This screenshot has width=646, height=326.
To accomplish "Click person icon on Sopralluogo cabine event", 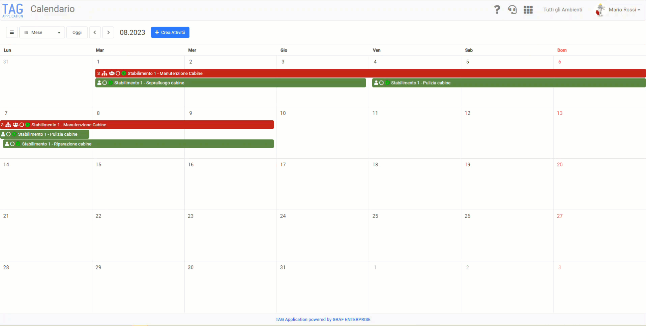I will click(x=99, y=83).
